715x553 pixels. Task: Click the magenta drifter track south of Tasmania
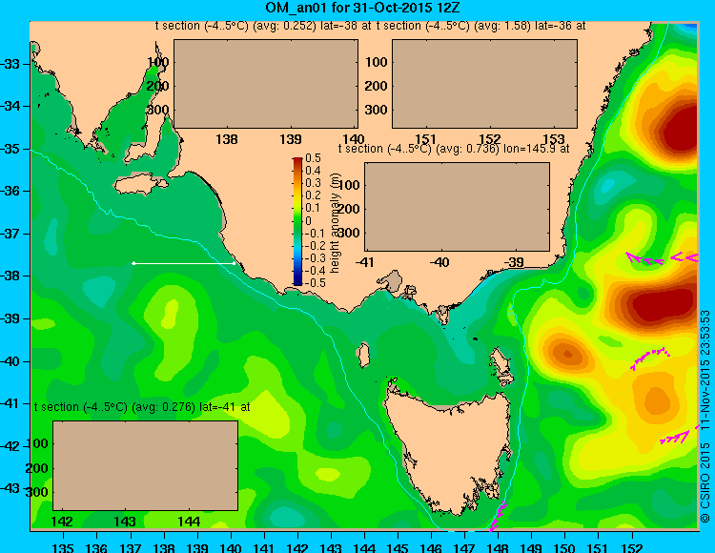[498, 516]
